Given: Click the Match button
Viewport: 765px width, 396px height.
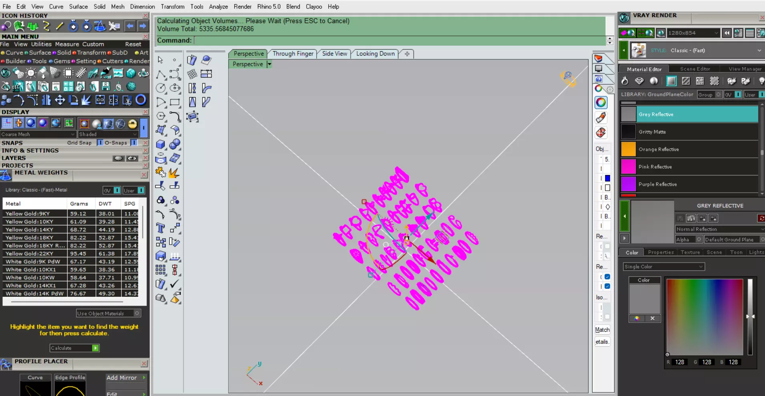Looking at the screenshot, I should [x=602, y=330].
